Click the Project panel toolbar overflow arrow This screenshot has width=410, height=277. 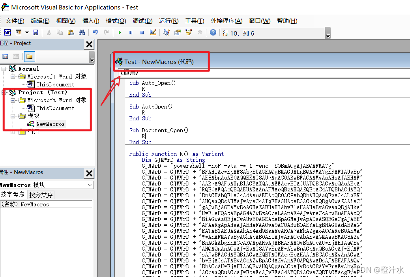pos(92,57)
